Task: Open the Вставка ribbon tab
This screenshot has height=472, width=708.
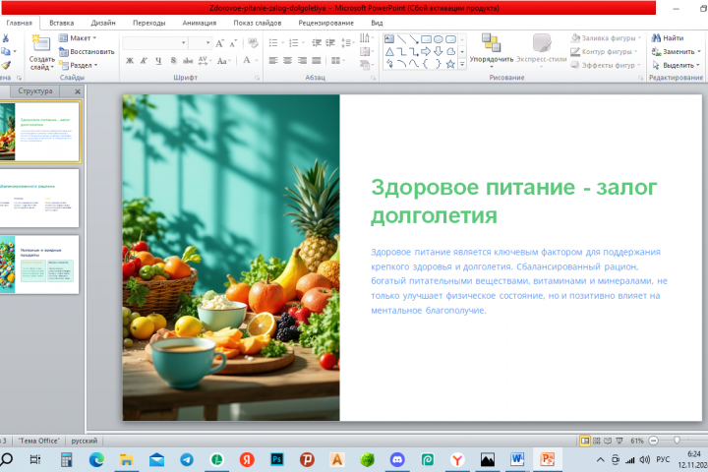Action: click(x=61, y=23)
